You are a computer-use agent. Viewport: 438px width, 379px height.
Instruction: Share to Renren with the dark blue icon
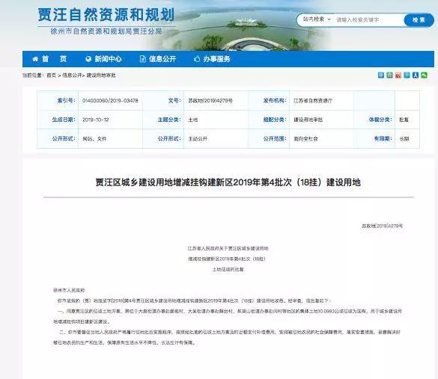(416, 75)
